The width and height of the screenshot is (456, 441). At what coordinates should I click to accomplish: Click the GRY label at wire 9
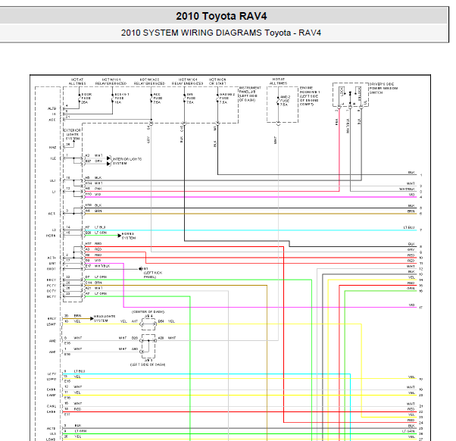click(x=411, y=249)
